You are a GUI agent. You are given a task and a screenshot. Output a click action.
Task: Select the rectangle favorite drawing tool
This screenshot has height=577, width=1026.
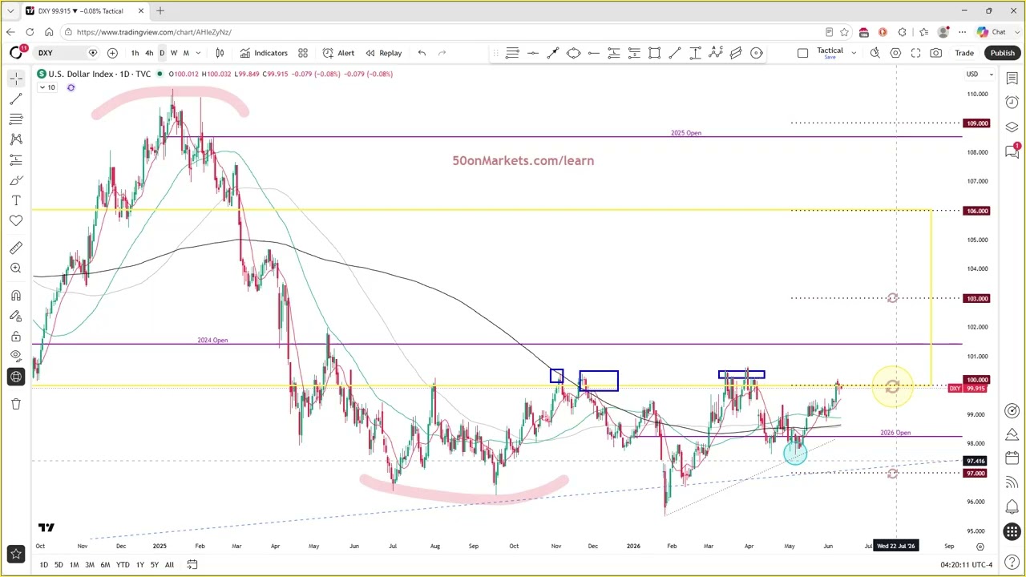655,53
